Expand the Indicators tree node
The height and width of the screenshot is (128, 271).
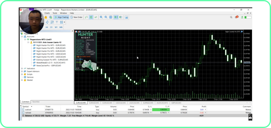22,68
